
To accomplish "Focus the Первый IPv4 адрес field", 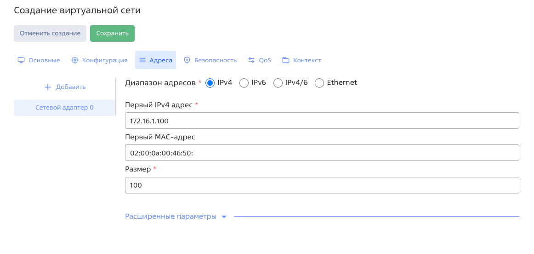I will 322,121.
